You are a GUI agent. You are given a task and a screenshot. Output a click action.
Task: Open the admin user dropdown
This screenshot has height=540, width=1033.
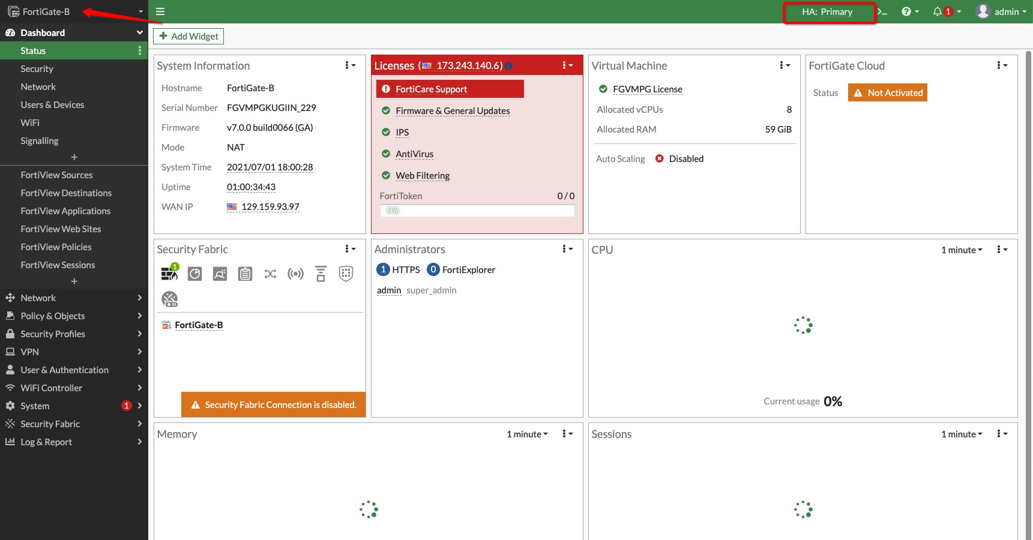(x=1001, y=11)
